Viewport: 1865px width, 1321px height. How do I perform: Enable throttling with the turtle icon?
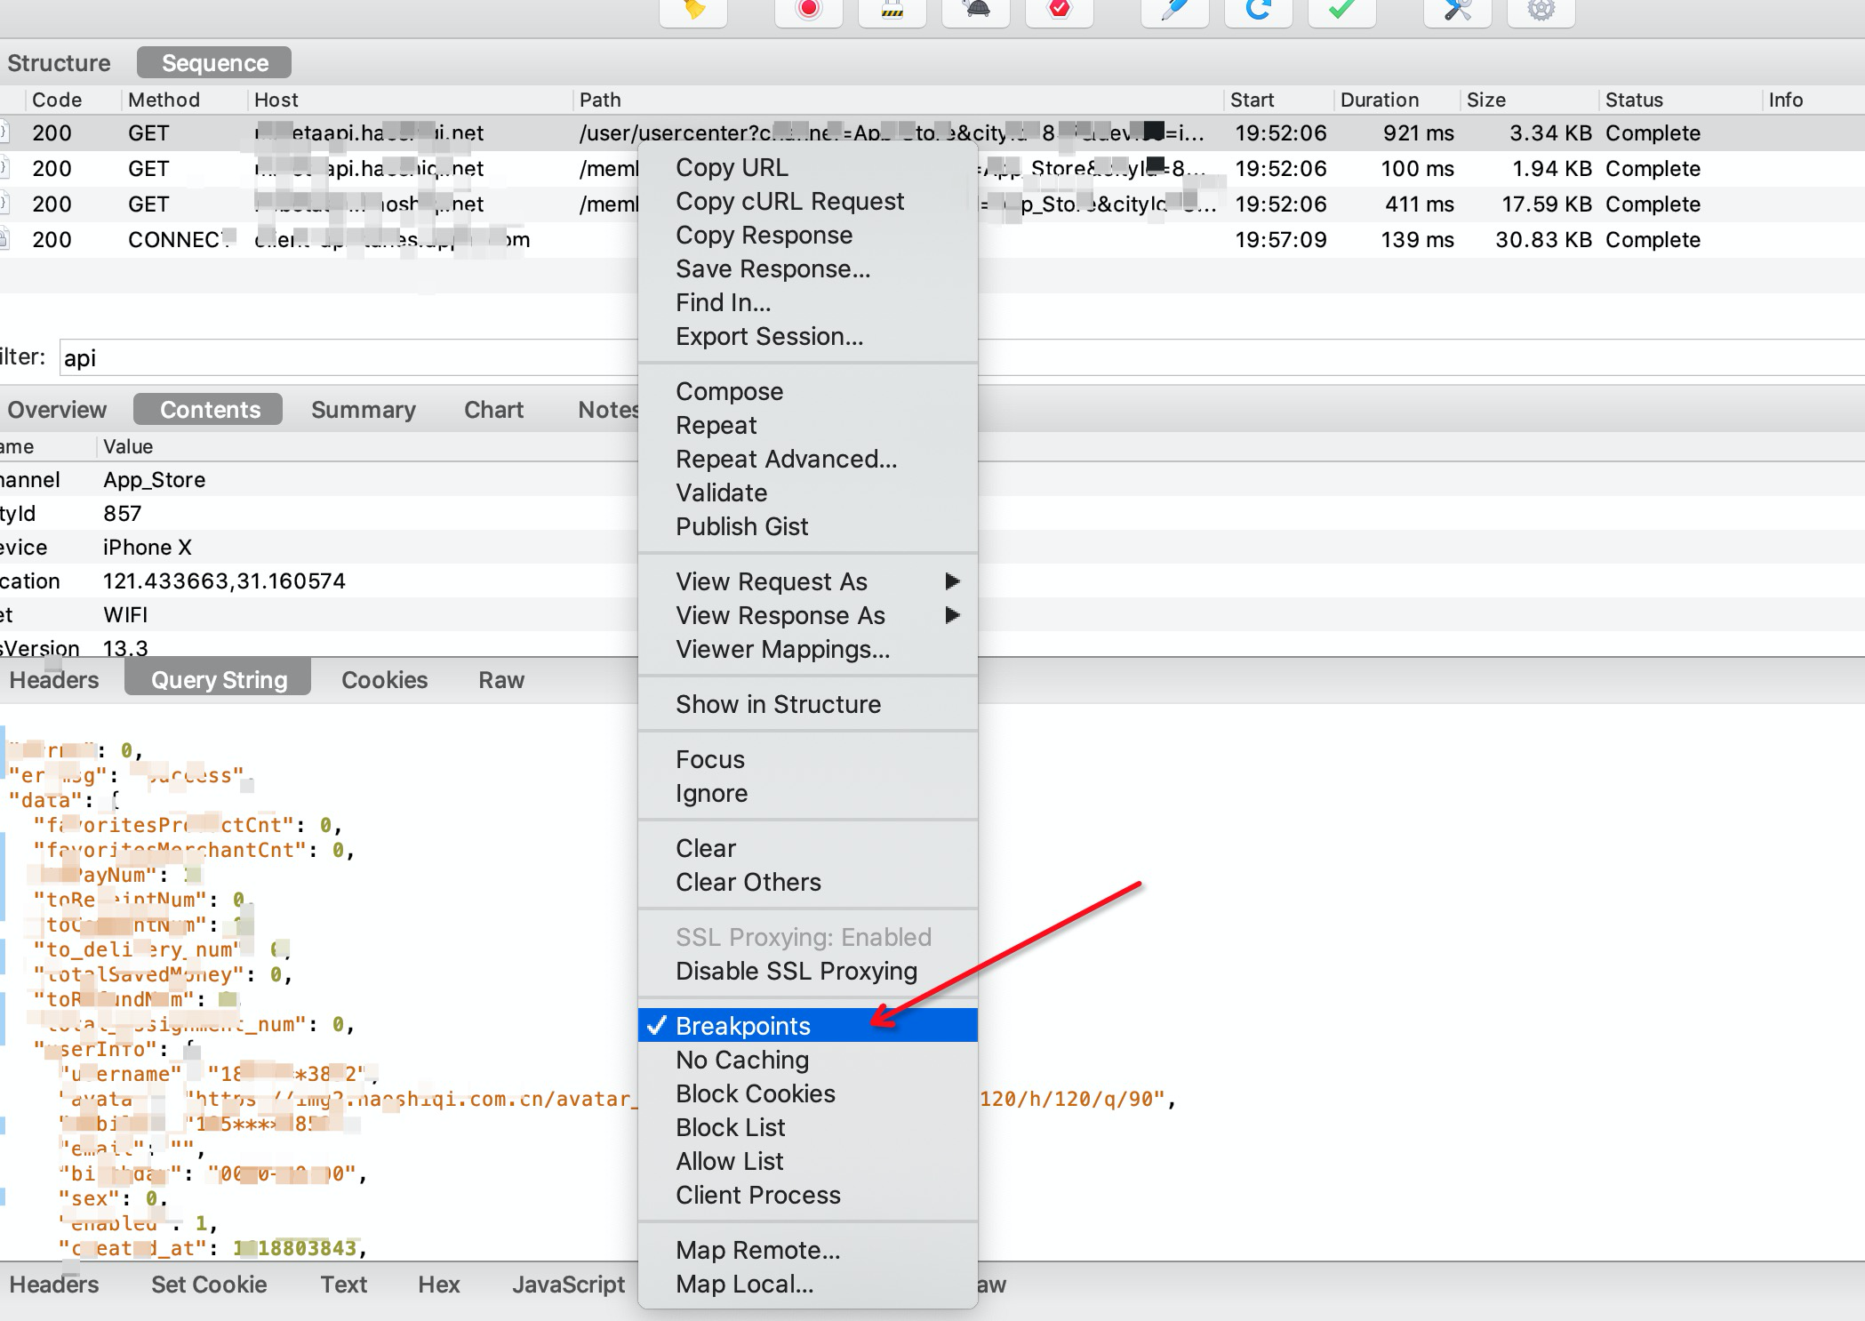tap(976, 11)
